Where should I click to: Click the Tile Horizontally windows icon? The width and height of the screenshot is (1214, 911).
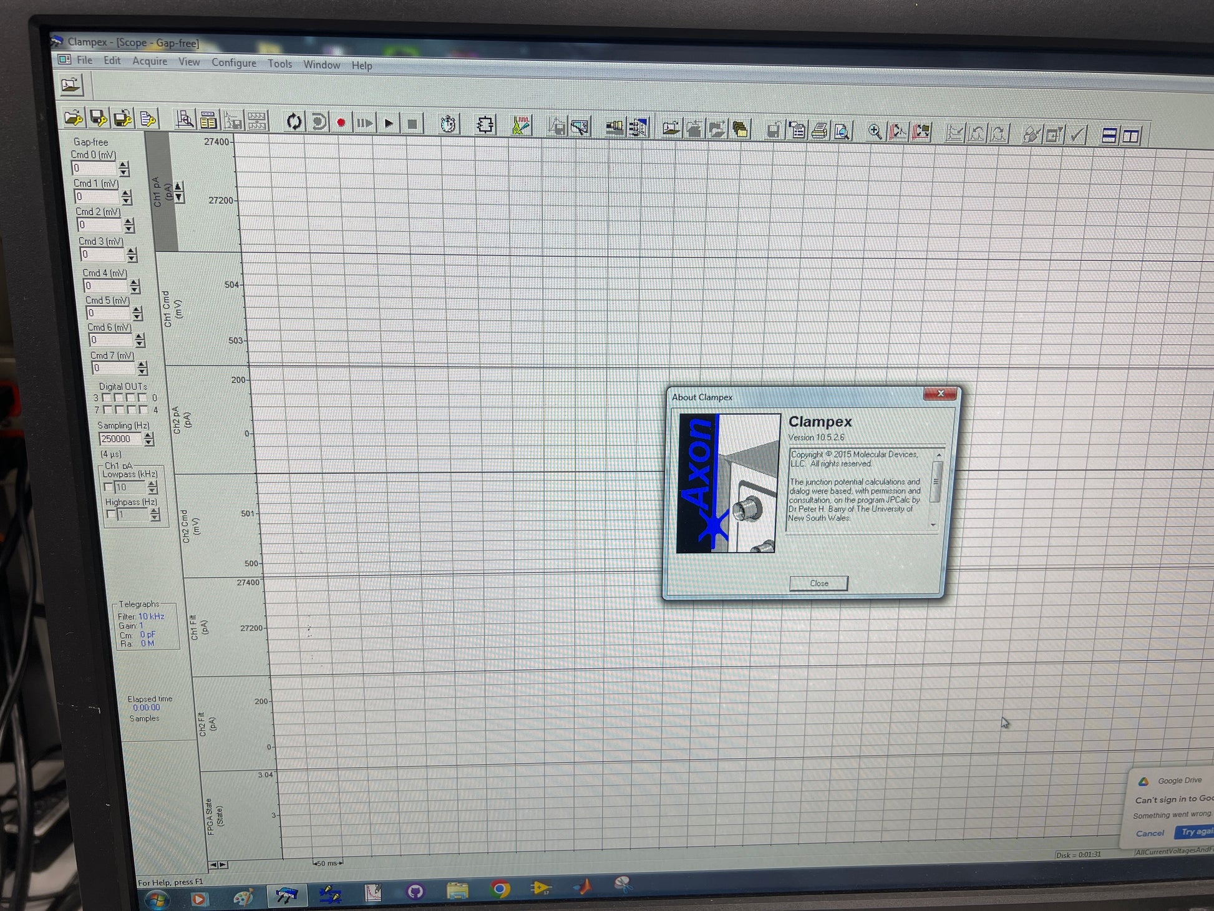[1109, 135]
